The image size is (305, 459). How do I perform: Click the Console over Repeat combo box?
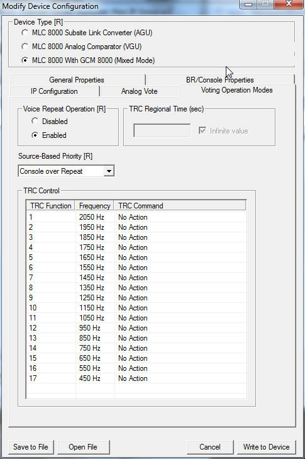pyautogui.click(x=66, y=171)
